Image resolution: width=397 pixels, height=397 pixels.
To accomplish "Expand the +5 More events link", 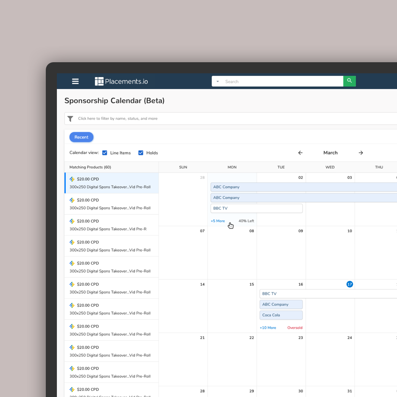I will pos(218,221).
